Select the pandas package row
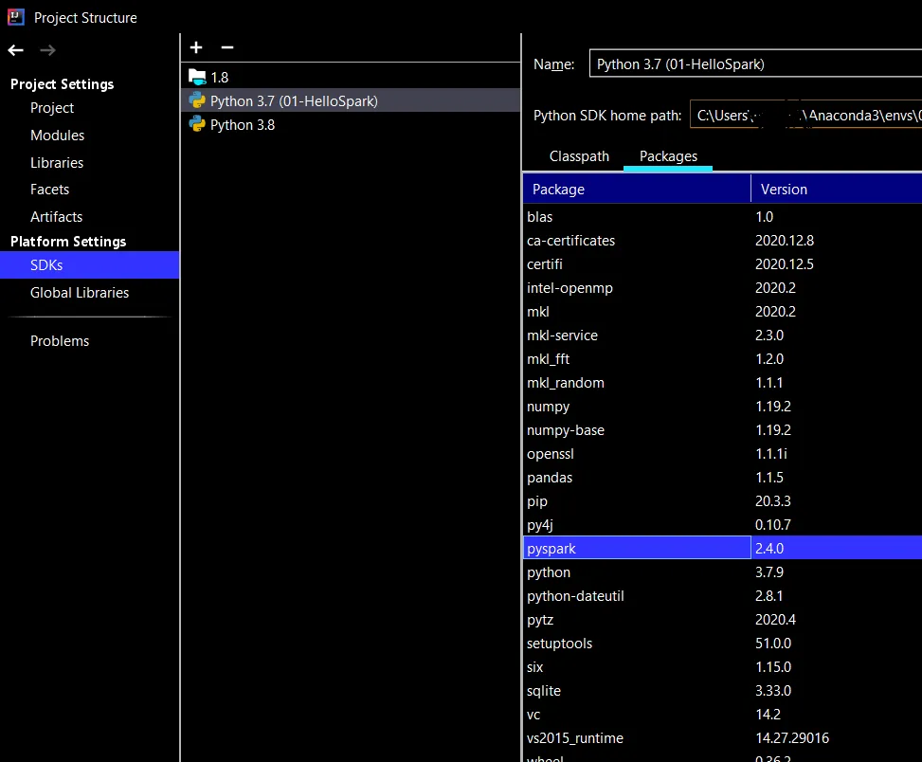The image size is (922, 762). (x=722, y=478)
